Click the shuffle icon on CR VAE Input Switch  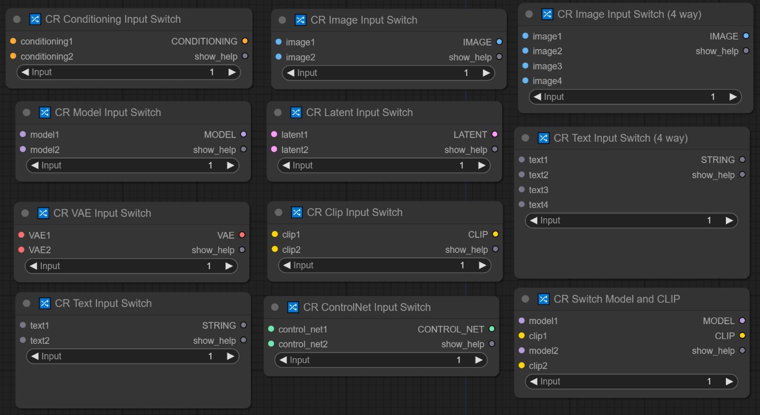pos(43,213)
